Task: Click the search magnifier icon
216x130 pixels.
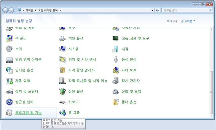Action: point(210,10)
